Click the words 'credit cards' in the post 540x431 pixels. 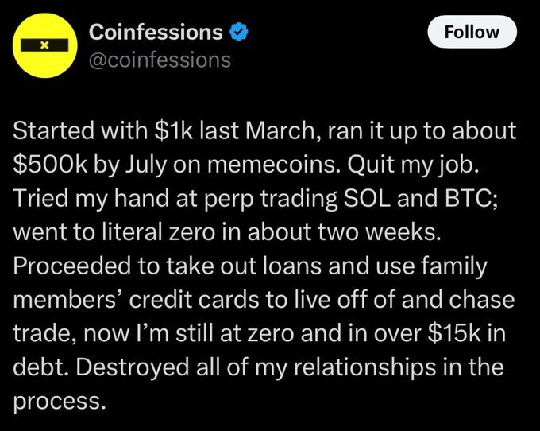[x=195, y=300]
